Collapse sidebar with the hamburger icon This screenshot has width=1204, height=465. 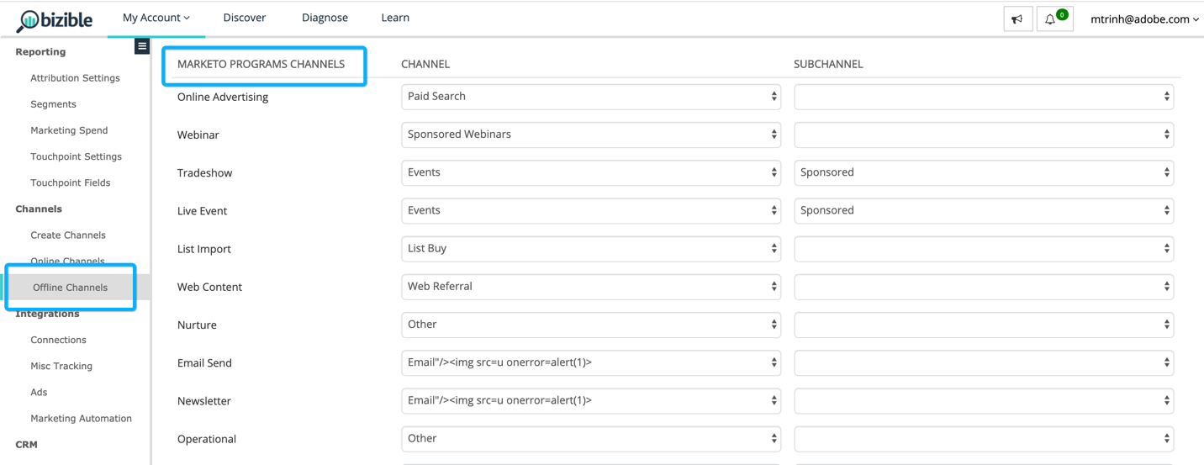142,46
